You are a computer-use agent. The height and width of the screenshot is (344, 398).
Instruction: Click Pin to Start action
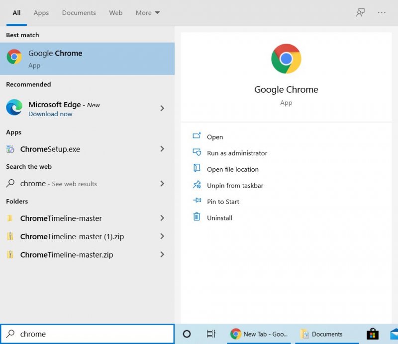(x=223, y=202)
